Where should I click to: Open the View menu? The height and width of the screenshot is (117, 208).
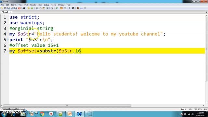[x=20, y=5]
